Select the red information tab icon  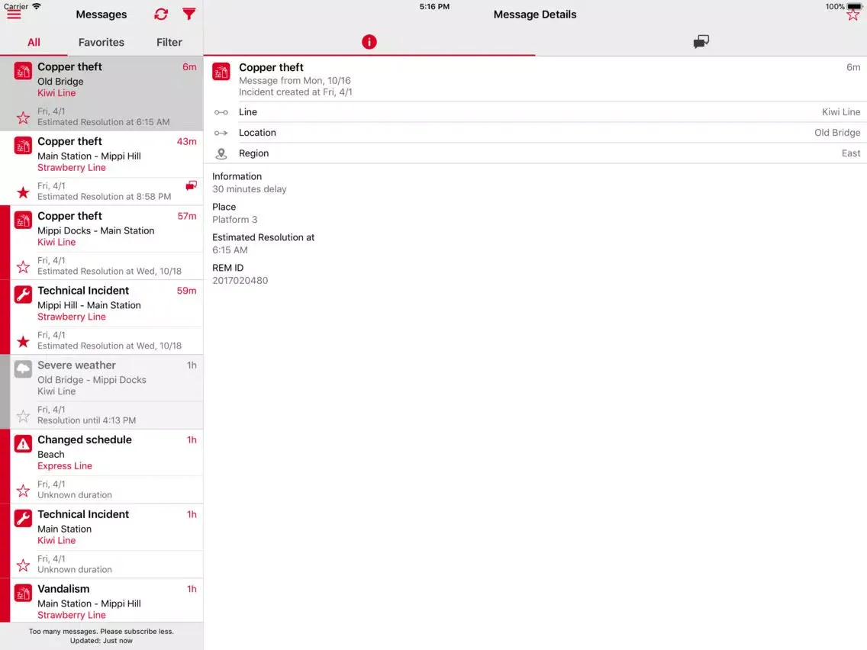369,42
